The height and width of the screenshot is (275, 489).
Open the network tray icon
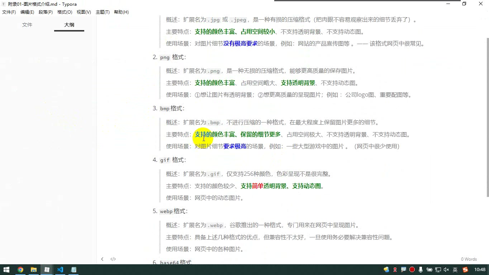[438, 270]
